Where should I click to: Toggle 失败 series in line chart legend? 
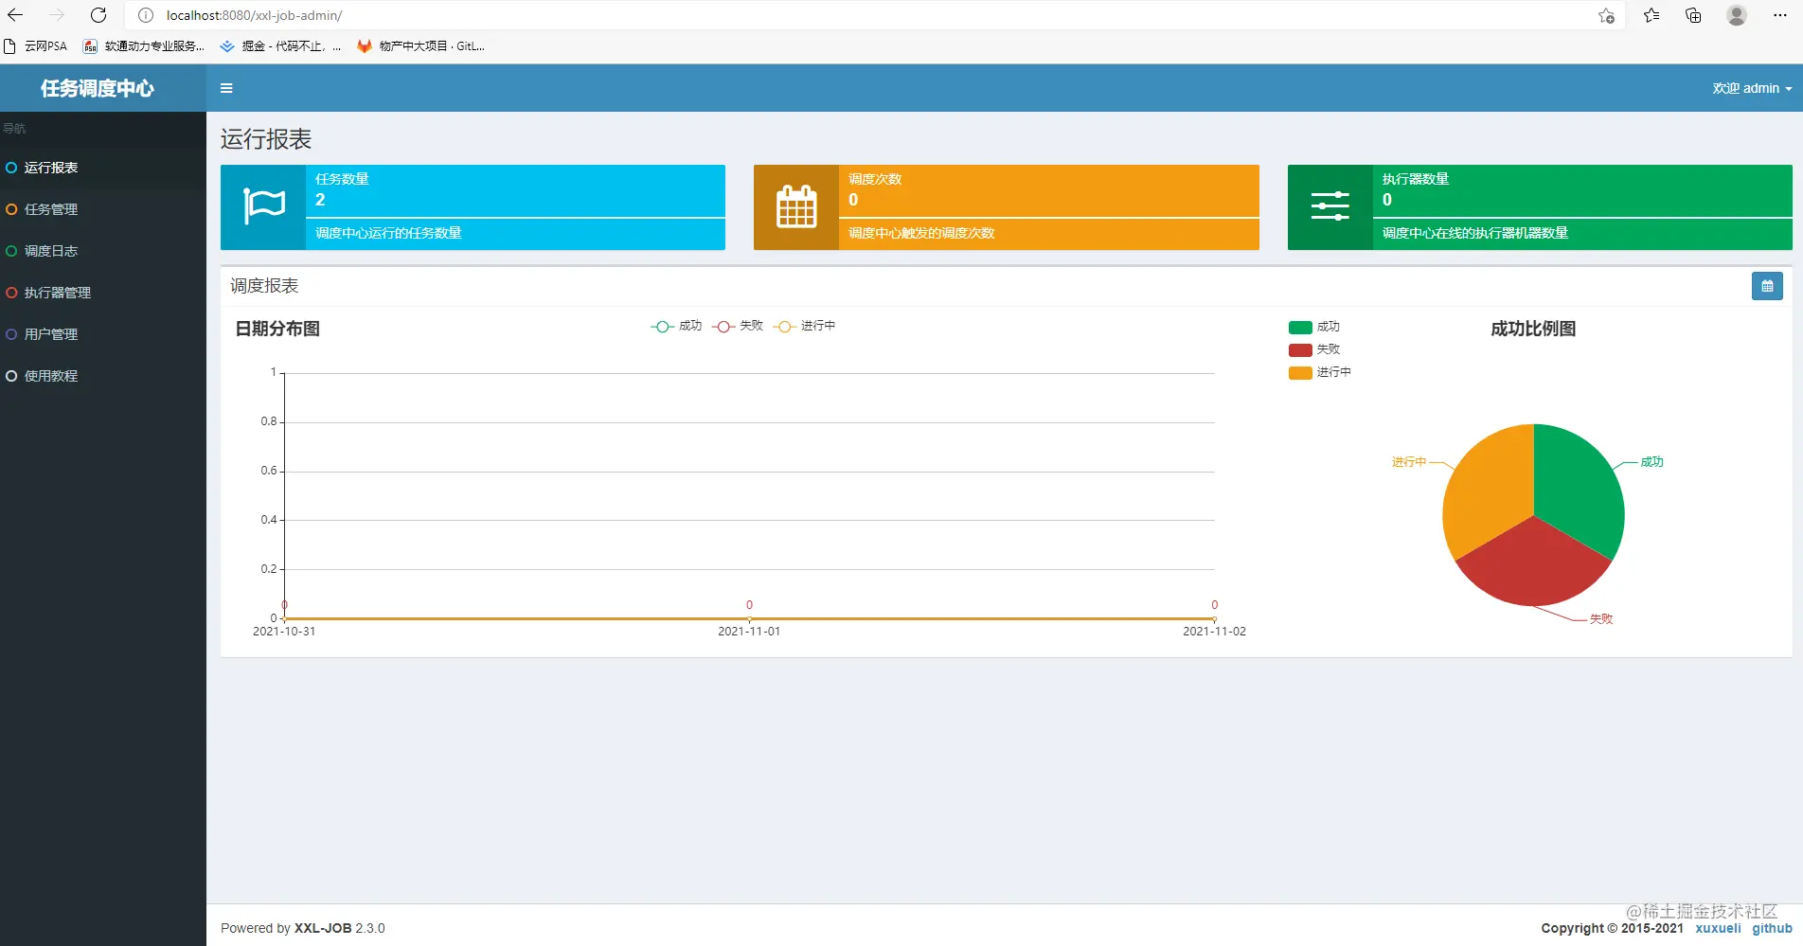pyautogui.click(x=738, y=326)
